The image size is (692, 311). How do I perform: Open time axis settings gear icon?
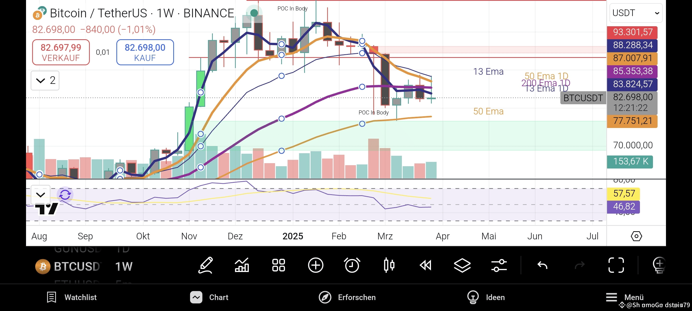pyautogui.click(x=636, y=236)
